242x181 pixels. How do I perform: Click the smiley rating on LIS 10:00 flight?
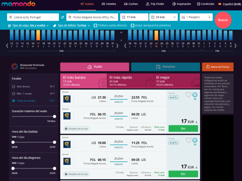point(195,140)
